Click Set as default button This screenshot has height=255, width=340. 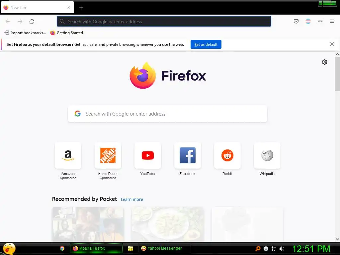pos(206,44)
